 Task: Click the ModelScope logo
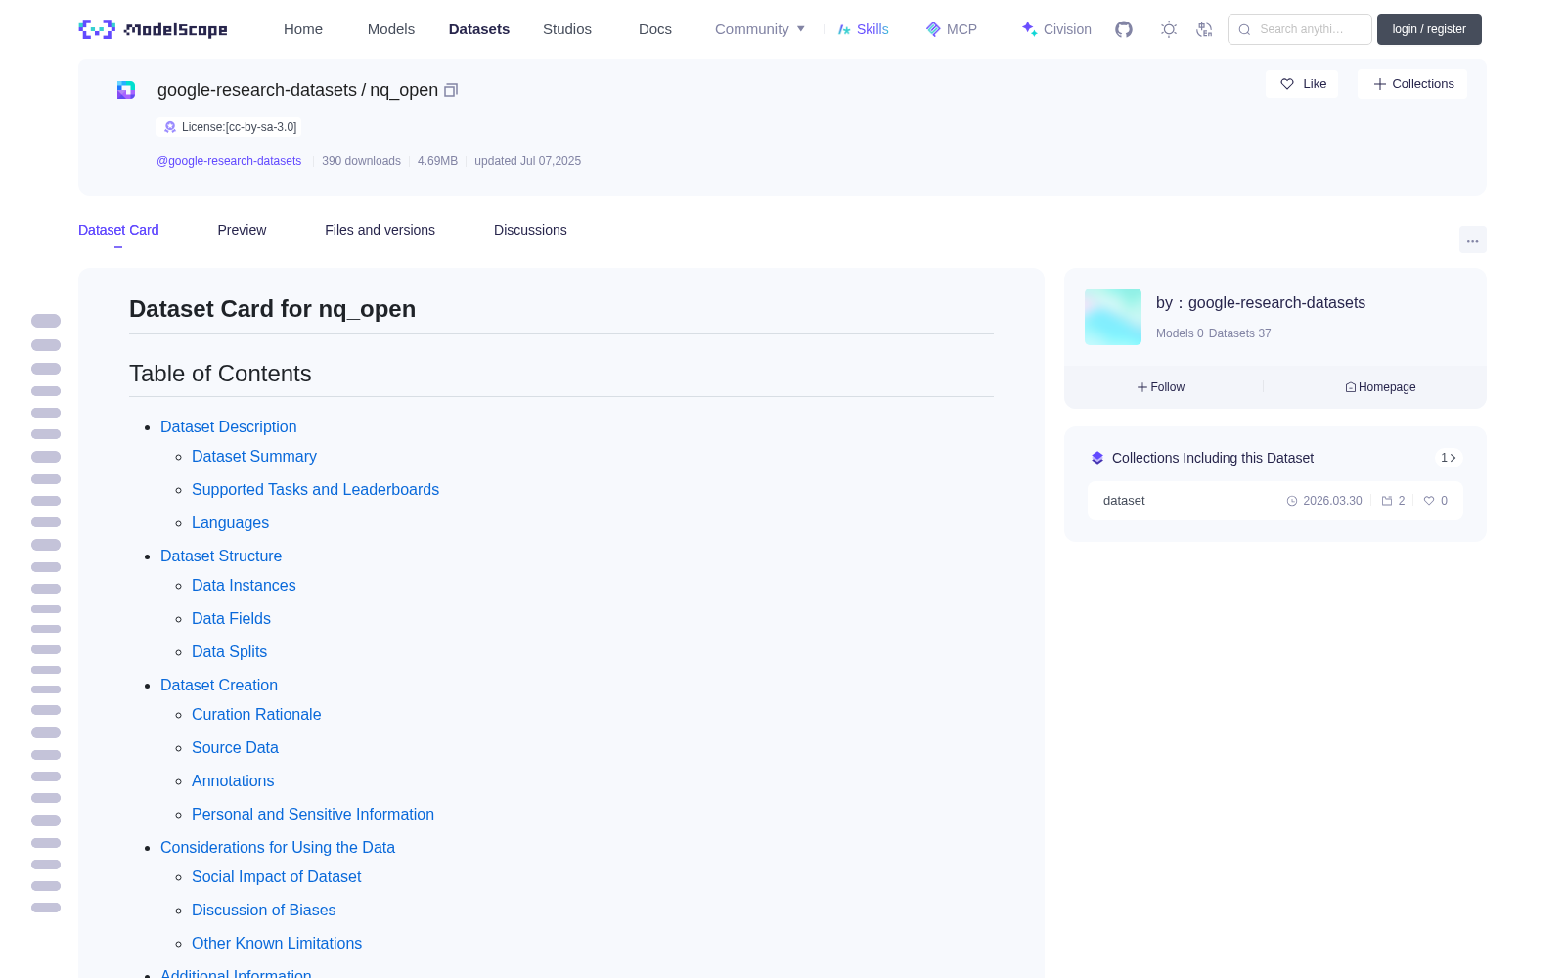coord(153,29)
